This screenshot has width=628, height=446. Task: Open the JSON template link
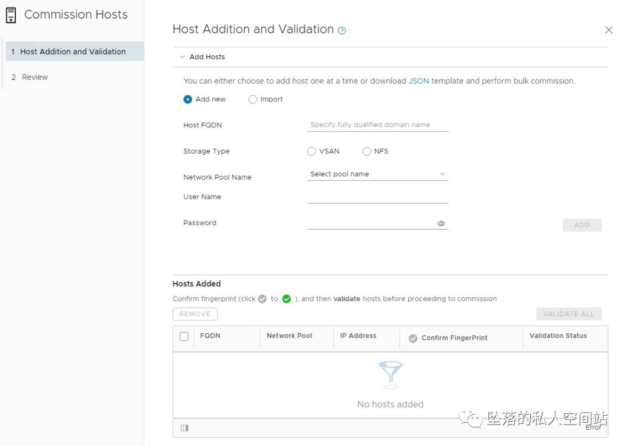coord(419,81)
